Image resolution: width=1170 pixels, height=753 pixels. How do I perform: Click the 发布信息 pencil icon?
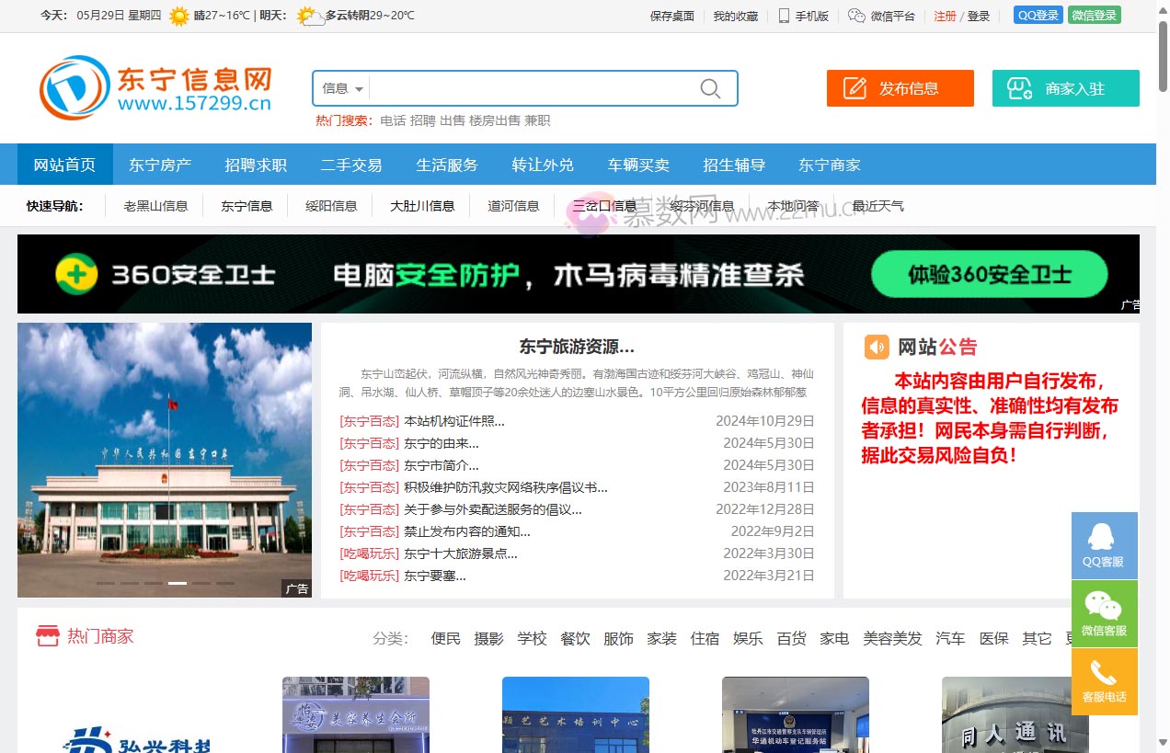855,88
